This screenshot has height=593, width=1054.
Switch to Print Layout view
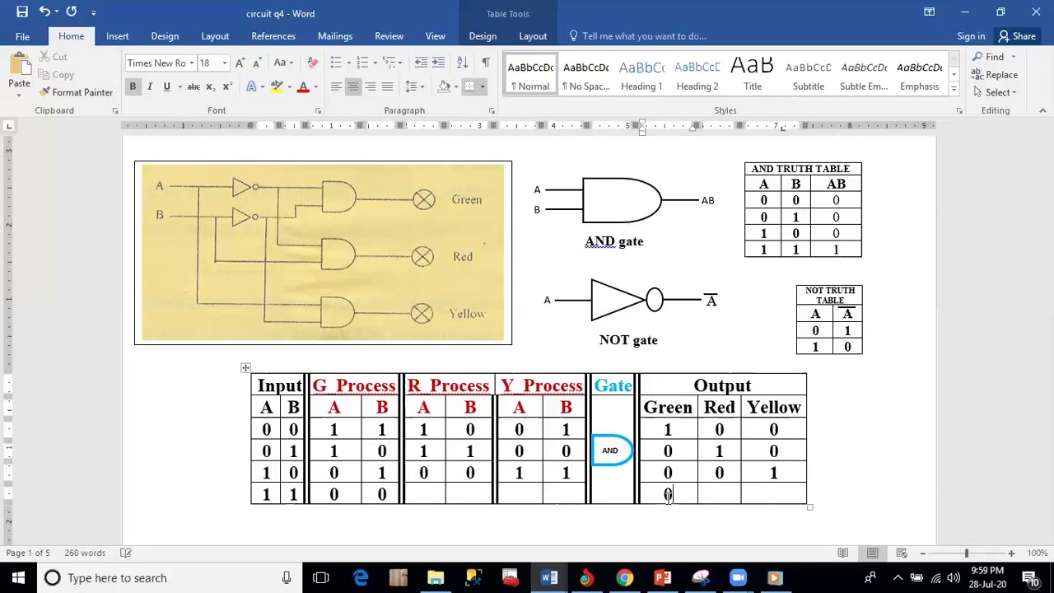point(872,553)
